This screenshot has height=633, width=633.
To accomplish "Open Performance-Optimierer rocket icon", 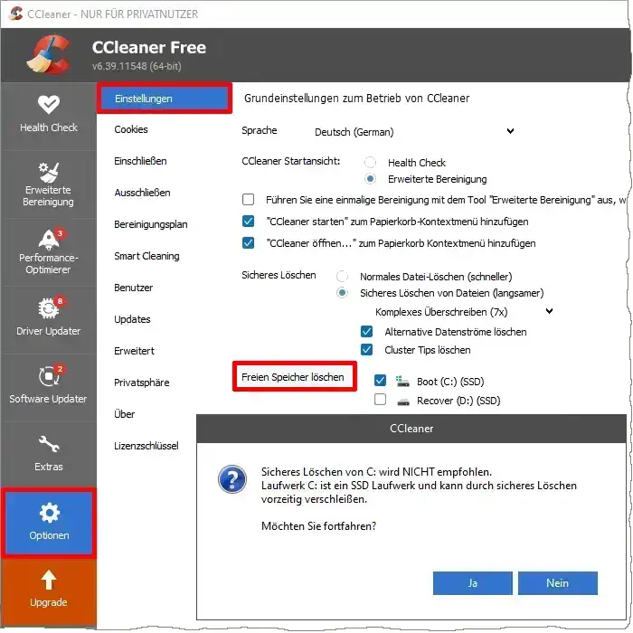I will [x=49, y=240].
